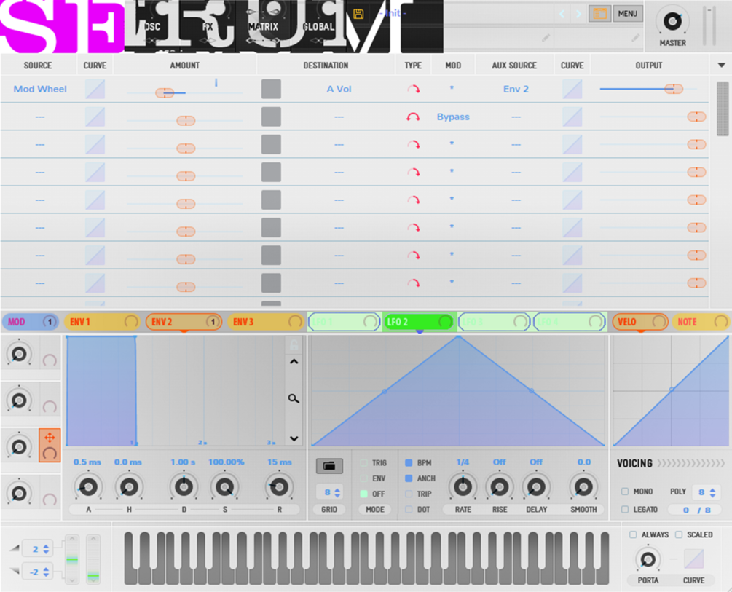Switch to the FX tab
This screenshot has height=592, width=732.
[208, 27]
